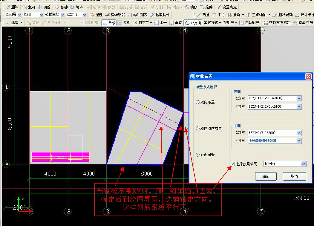
Task: Click the 删除 (delete) tool
Action: pos(12,7)
